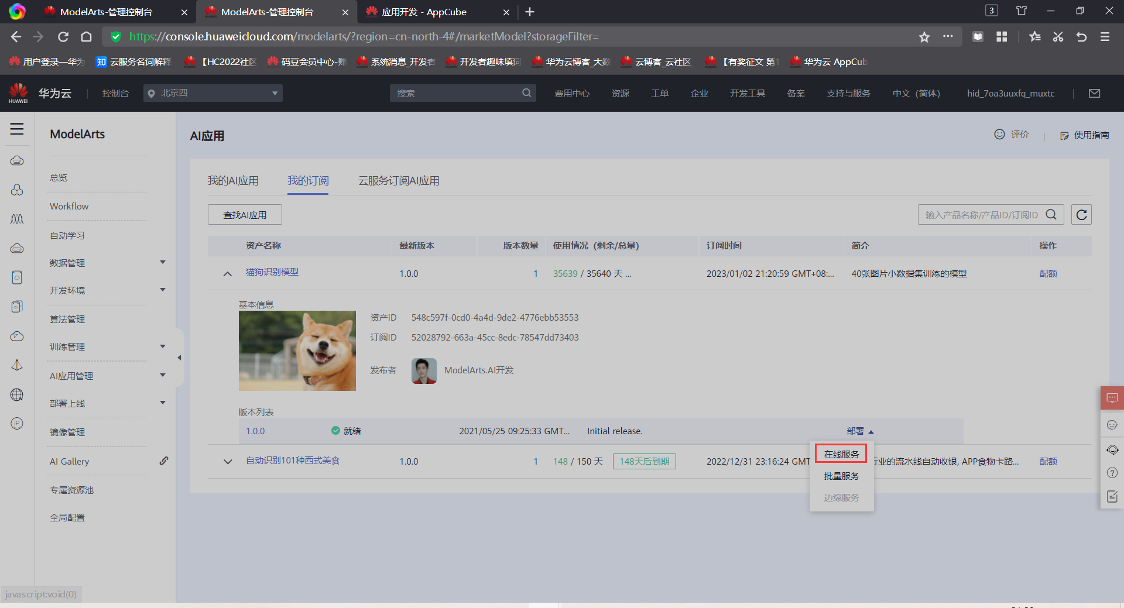
Task: Open the mail message icon in header
Action: click(1094, 93)
